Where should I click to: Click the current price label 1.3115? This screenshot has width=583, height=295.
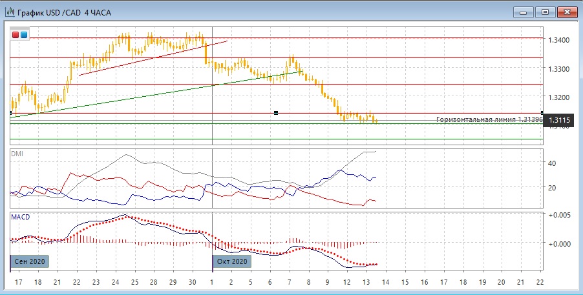coord(558,120)
